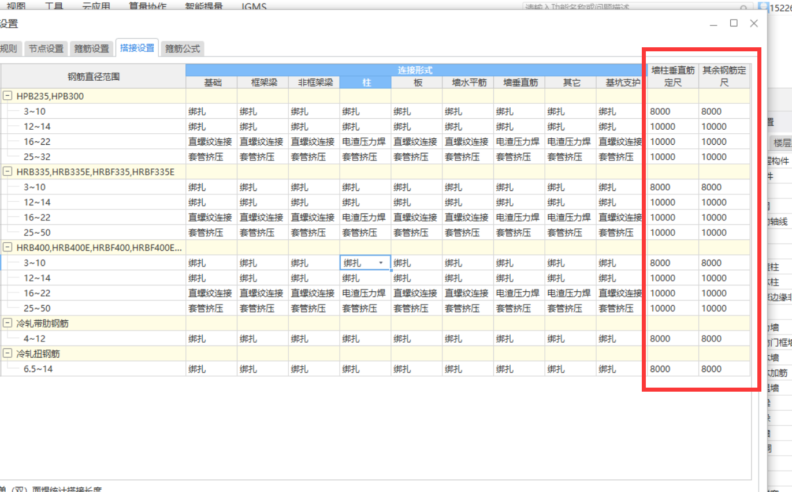Collapse the HPB235,HPB300 group
The height and width of the screenshot is (492, 792).
pos(8,96)
